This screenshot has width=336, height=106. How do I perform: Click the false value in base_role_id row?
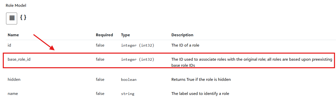100,59
